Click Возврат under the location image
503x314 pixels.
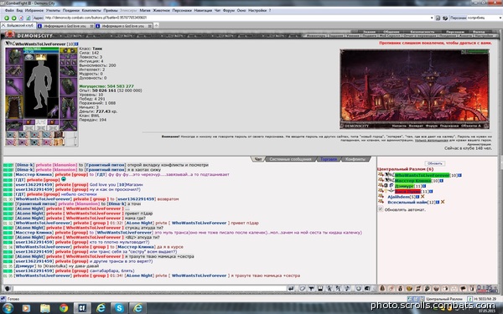[x=416, y=126]
